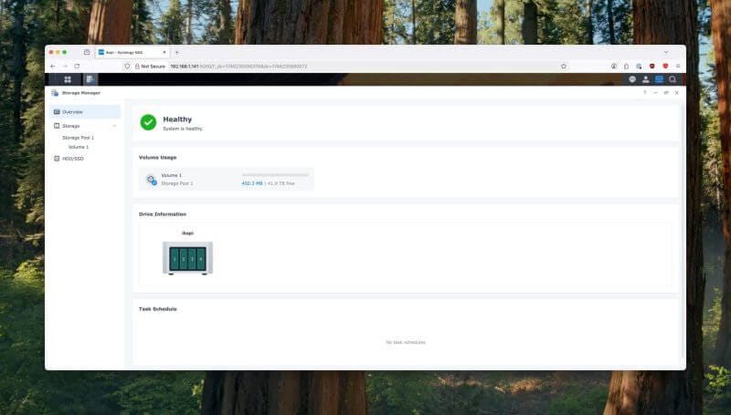Viewport: 731px width, 415px height.
Task: Click the NAS device name above the image
Action: point(187,233)
